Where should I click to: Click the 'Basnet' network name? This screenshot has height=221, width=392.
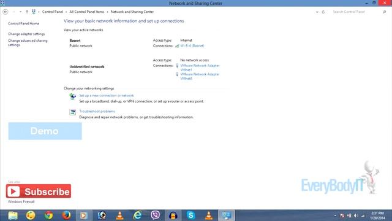[75, 41]
